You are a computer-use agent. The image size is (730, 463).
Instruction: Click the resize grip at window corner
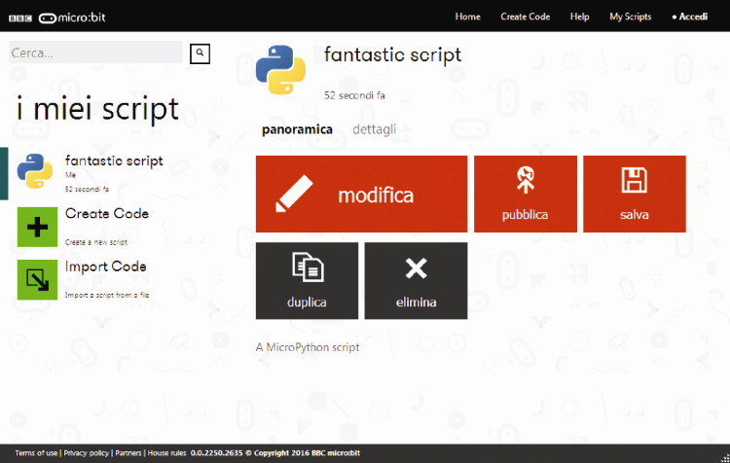(725, 458)
